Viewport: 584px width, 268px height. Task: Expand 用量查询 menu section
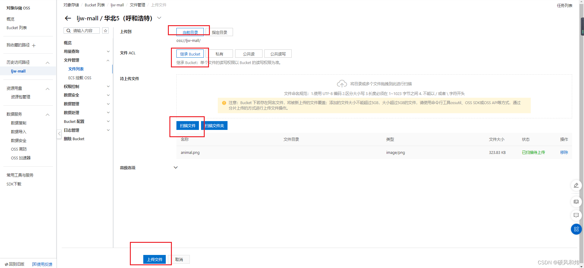point(108,51)
